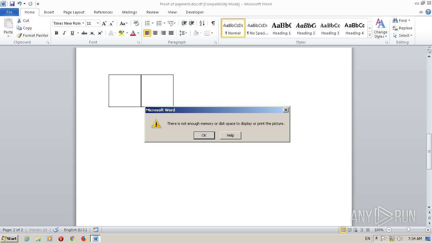Image resolution: width=432 pixels, height=243 pixels.
Task: Switch to Page Layout tab
Action: click(x=74, y=12)
